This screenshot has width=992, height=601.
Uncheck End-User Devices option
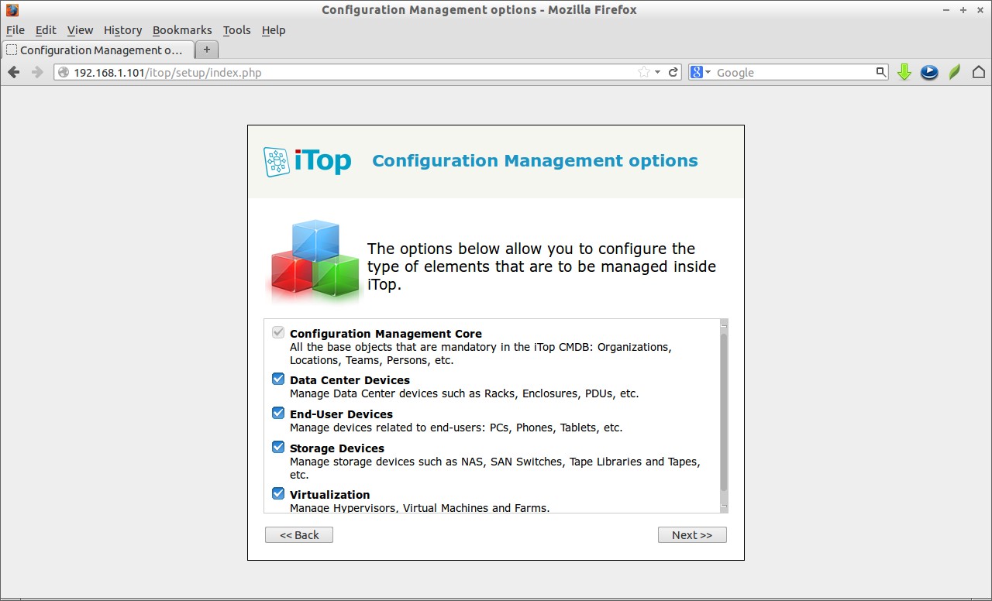coord(278,413)
